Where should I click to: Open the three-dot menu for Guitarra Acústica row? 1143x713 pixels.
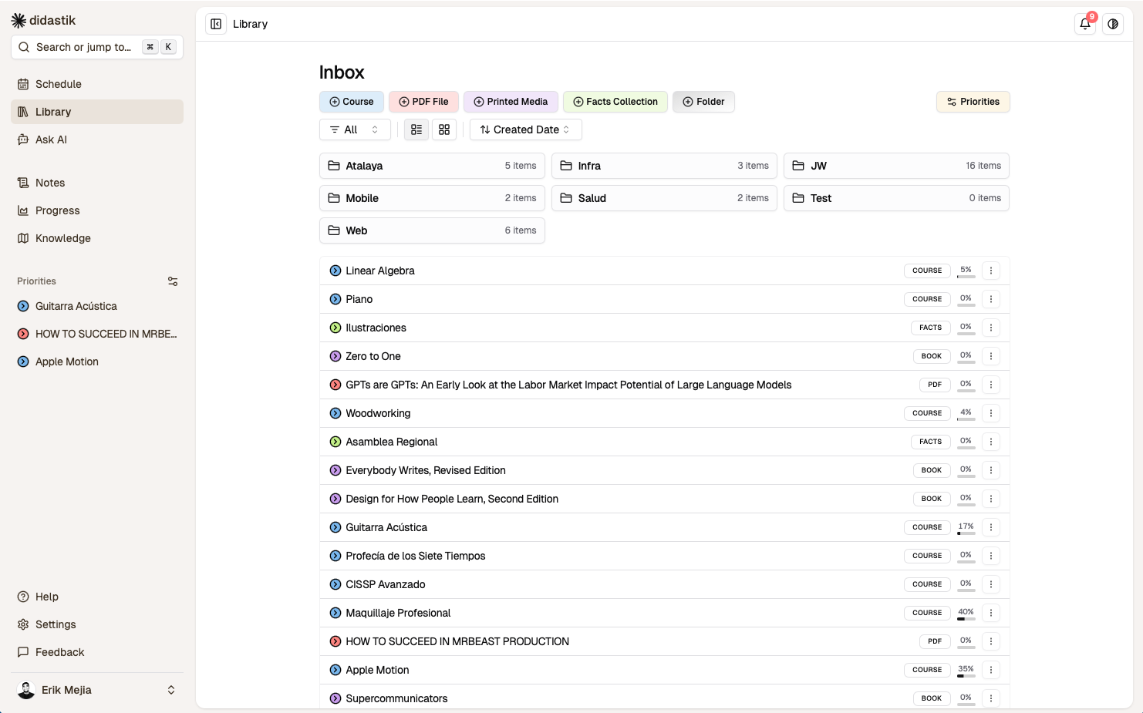point(991,527)
